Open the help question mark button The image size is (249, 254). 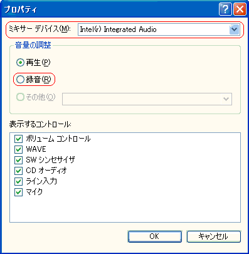pos(225,9)
